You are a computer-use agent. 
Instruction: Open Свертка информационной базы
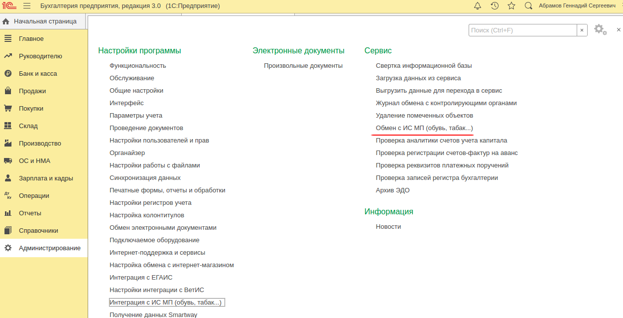tap(424, 65)
